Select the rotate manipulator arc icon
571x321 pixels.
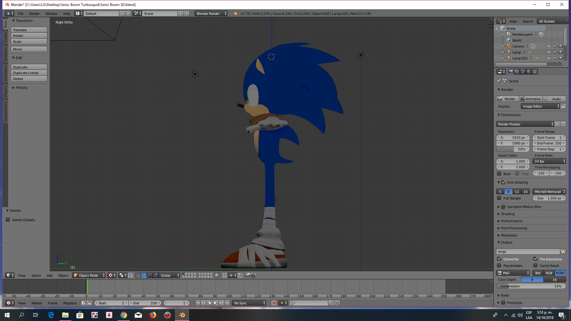point(150,275)
